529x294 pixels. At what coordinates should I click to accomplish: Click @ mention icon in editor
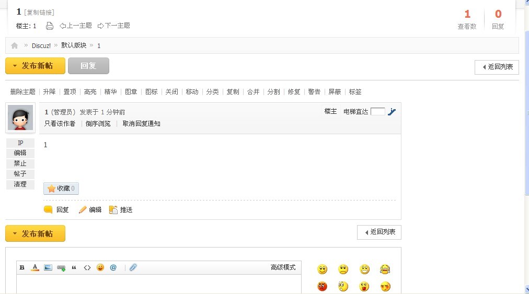pos(113,267)
